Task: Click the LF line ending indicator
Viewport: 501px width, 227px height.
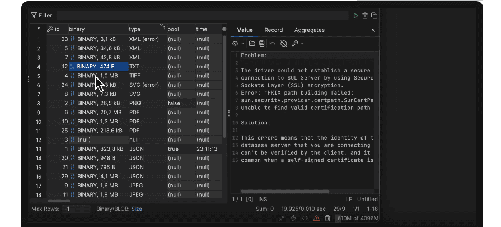Action: coord(349,199)
